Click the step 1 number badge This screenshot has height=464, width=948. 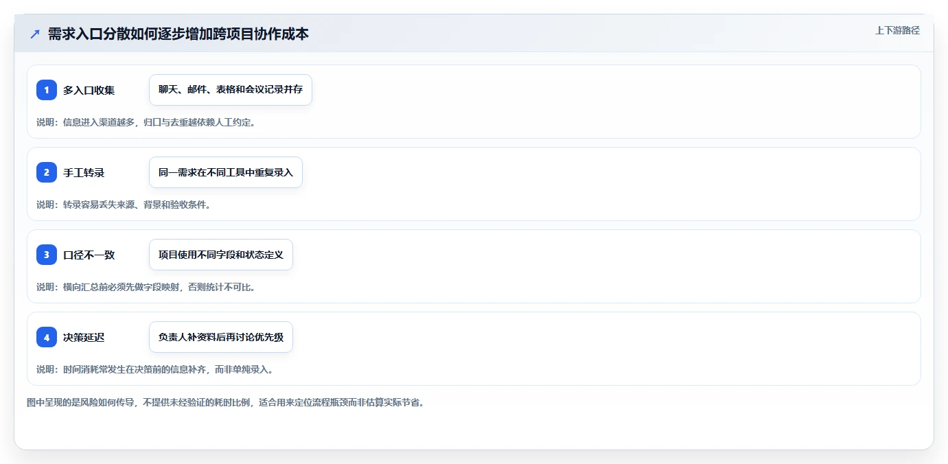coord(47,90)
